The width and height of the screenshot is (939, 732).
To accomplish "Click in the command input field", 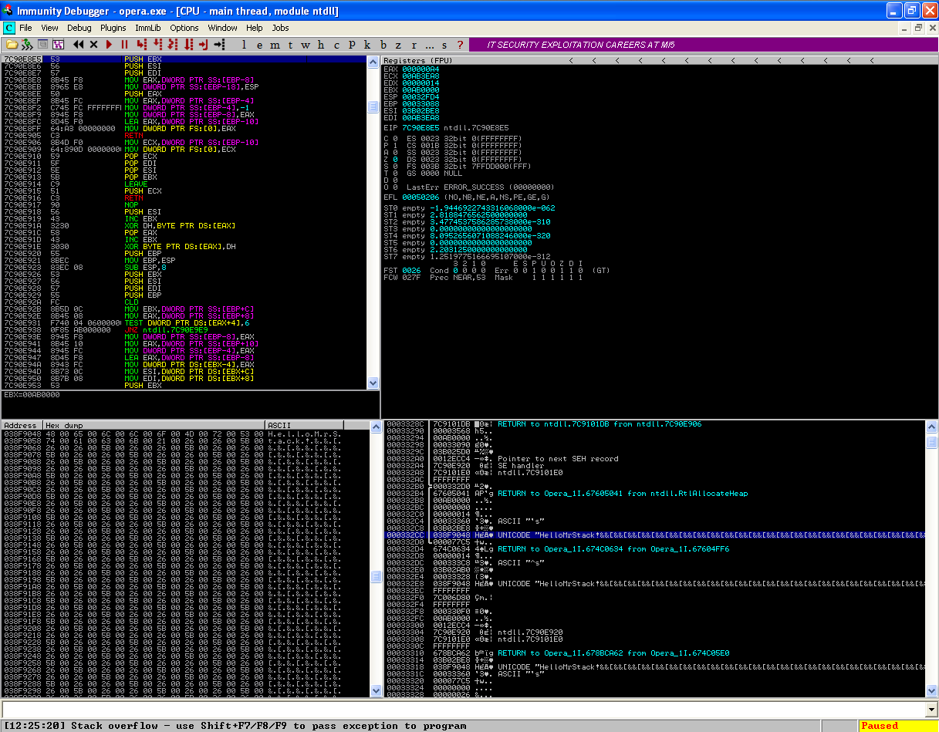I will coord(463,710).
